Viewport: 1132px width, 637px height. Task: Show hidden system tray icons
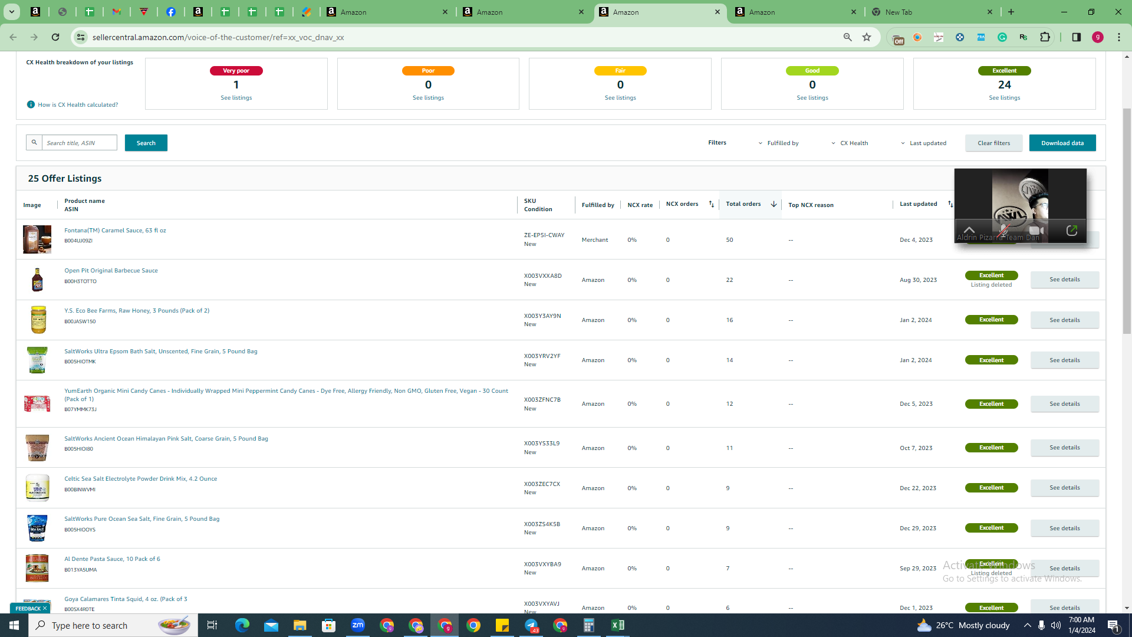point(1027,625)
